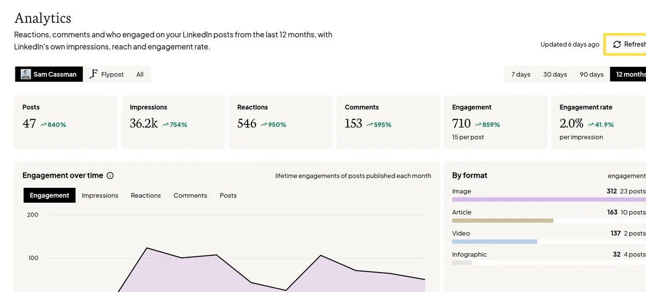Click the Reactions 546 stat card
This screenshot has width=646, height=292.
pos(280,122)
